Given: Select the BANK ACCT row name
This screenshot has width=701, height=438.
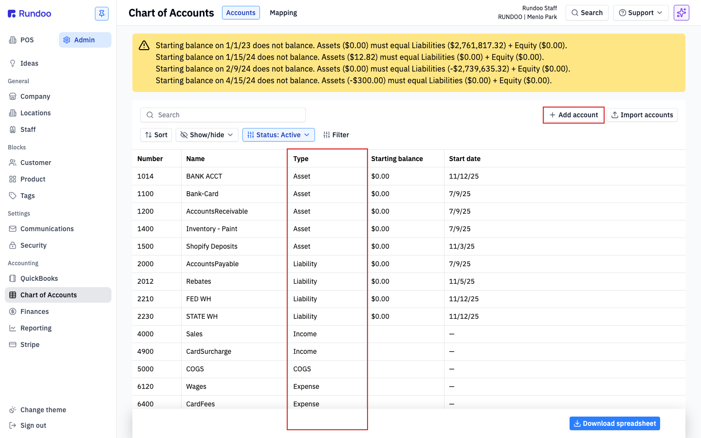Looking at the screenshot, I should [204, 176].
